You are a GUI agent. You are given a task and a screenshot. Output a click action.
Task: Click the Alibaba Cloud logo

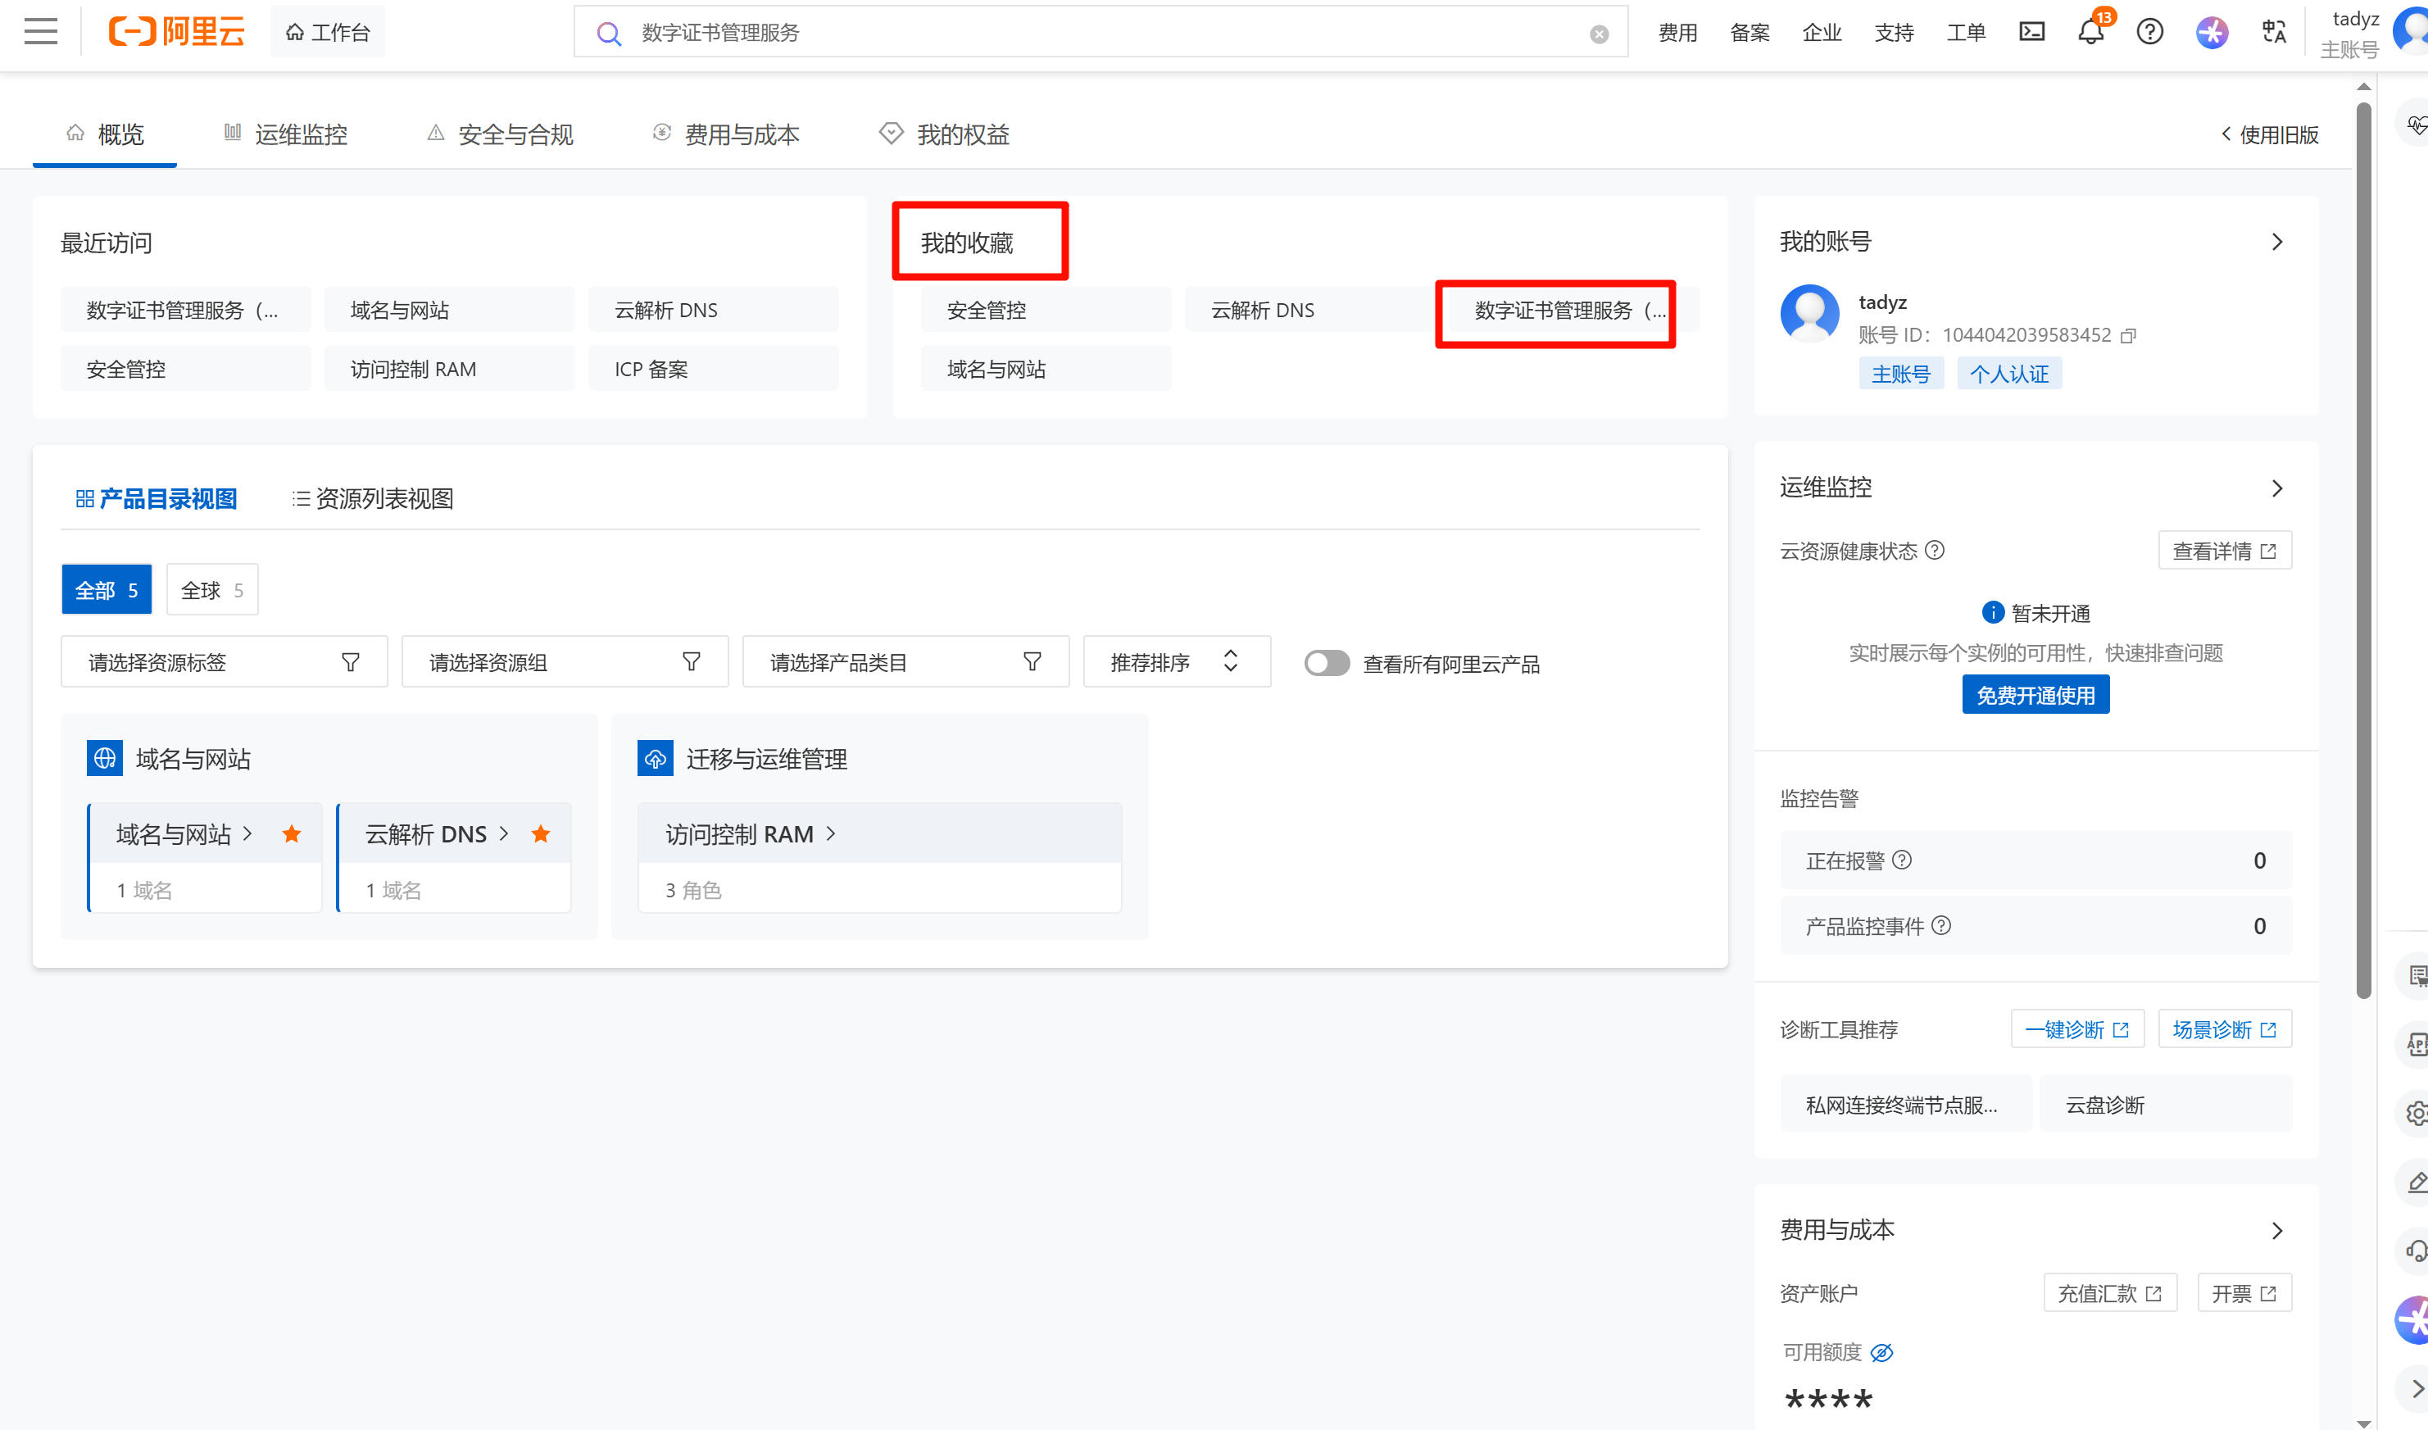click(176, 32)
